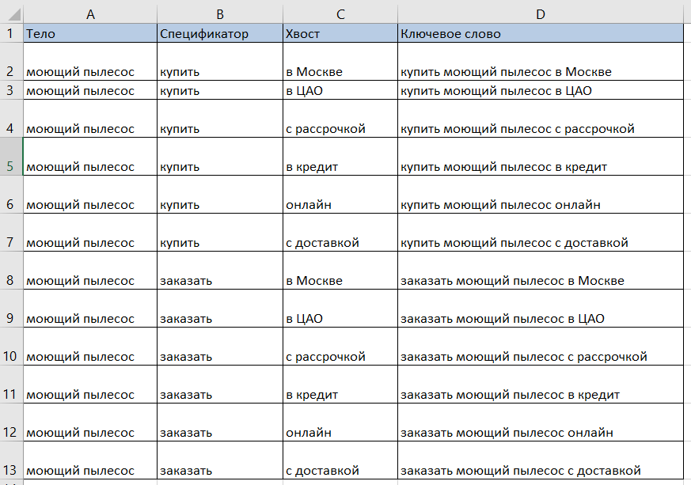The width and height of the screenshot is (691, 485).
Task: Select cell 'заказать моющий пылесос с рассрочкой'
Action: click(541, 347)
